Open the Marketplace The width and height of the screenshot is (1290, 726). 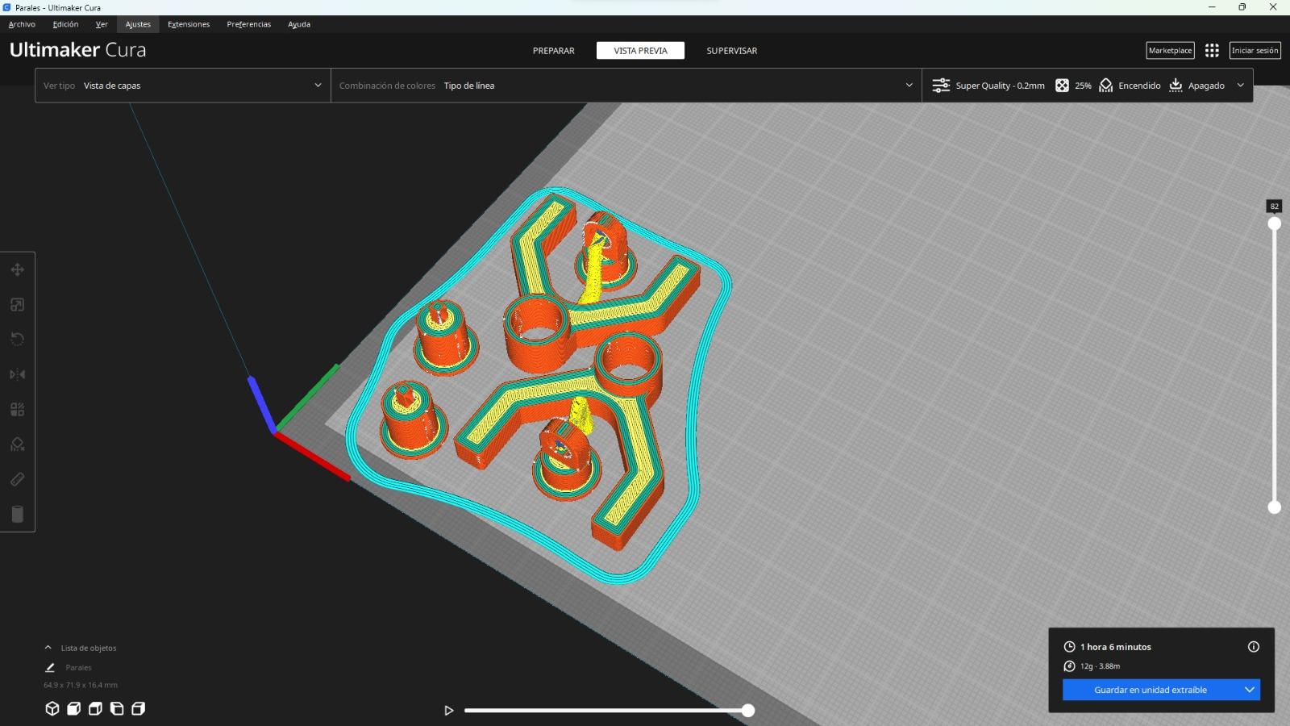click(x=1171, y=50)
